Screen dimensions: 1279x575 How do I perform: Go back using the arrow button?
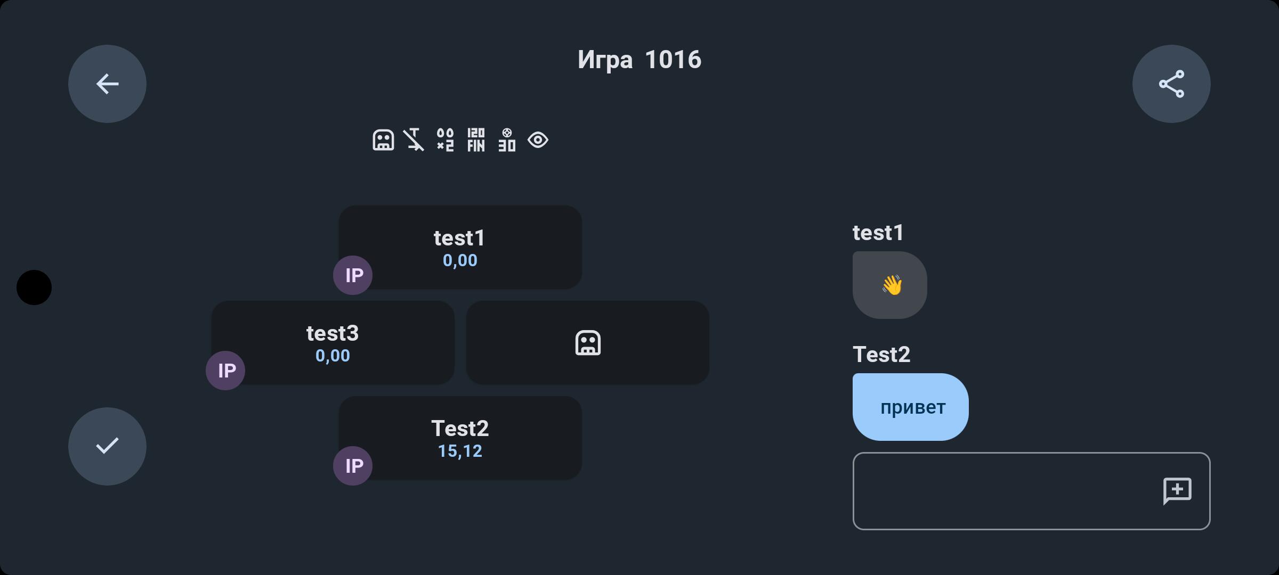coord(107,84)
